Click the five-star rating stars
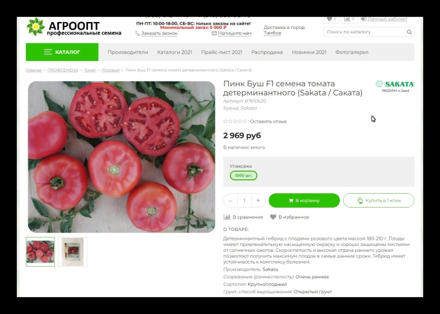Screen dimensions: 440x314 pos(235,121)
